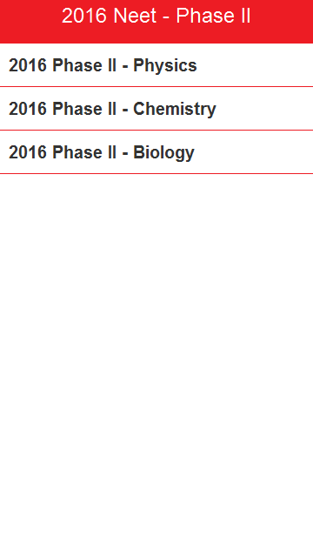Go to the last subject entry Biology
This screenshot has width=313, height=557.
(x=156, y=152)
